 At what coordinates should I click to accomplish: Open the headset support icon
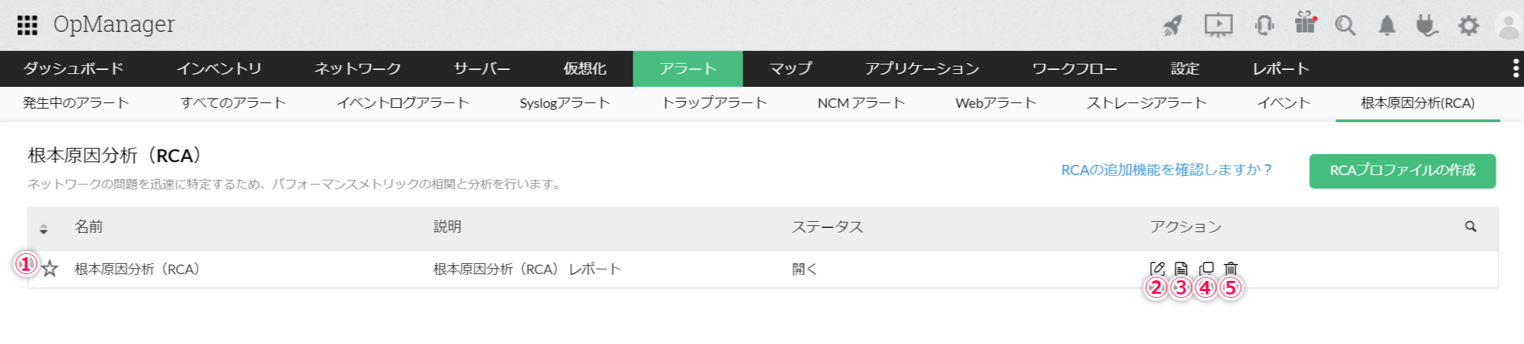[x=1264, y=26]
